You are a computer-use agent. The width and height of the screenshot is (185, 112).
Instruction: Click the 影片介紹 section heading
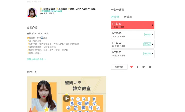32,72
